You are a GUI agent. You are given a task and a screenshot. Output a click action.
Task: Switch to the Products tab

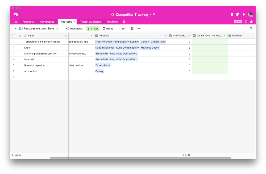(x=28, y=22)
